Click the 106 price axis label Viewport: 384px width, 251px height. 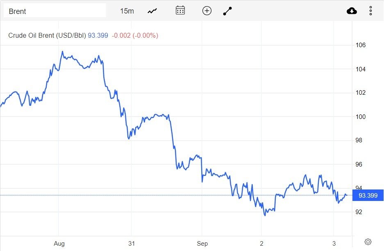click(361, 45)
